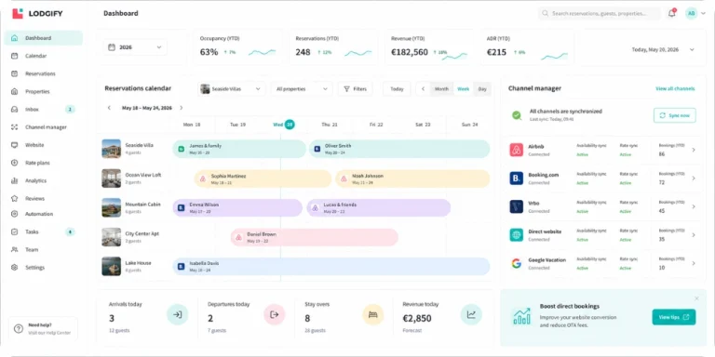Click the Filters button
This screenshot has height=357, width=715.
click(356, 89)
